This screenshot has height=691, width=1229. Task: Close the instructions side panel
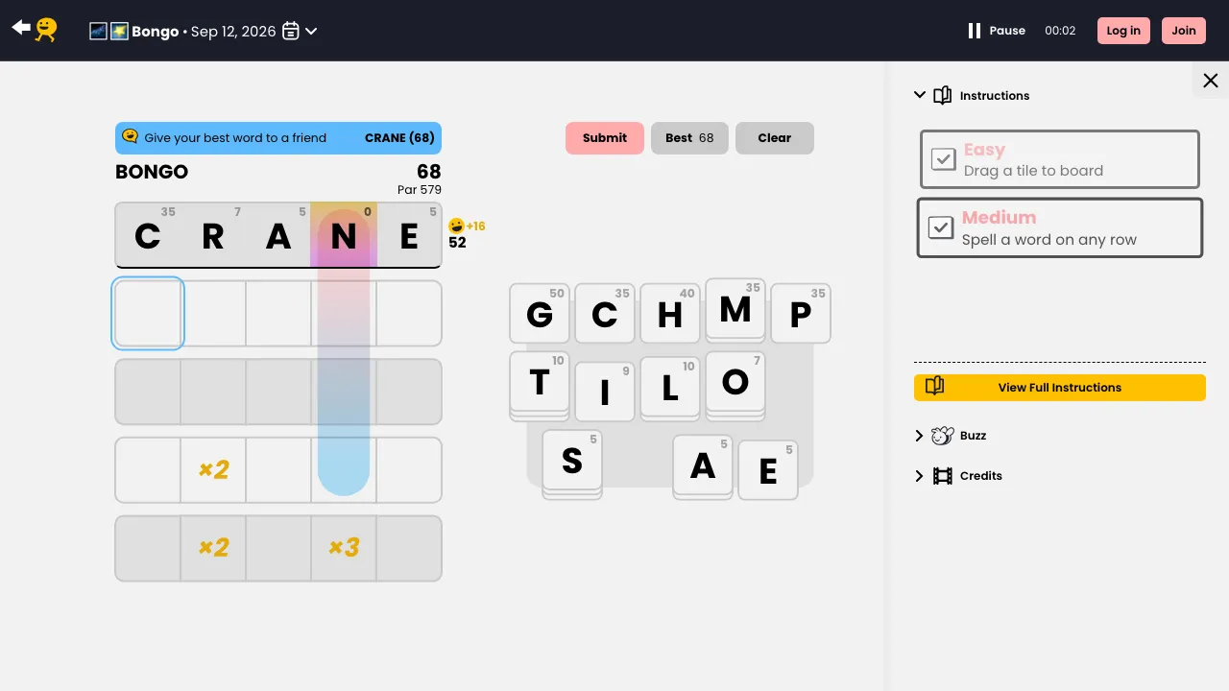[x=1211, y=81]
